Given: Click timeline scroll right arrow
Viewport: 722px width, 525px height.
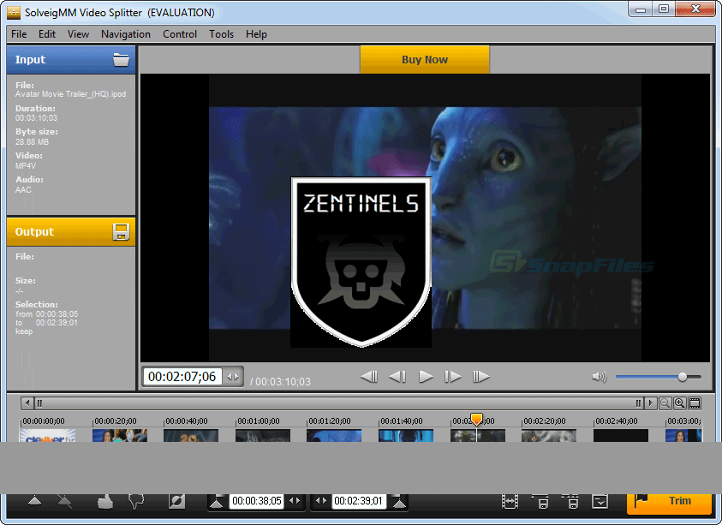Looking at the screenshot, I should pyautogui.click(x=650, y=403).
